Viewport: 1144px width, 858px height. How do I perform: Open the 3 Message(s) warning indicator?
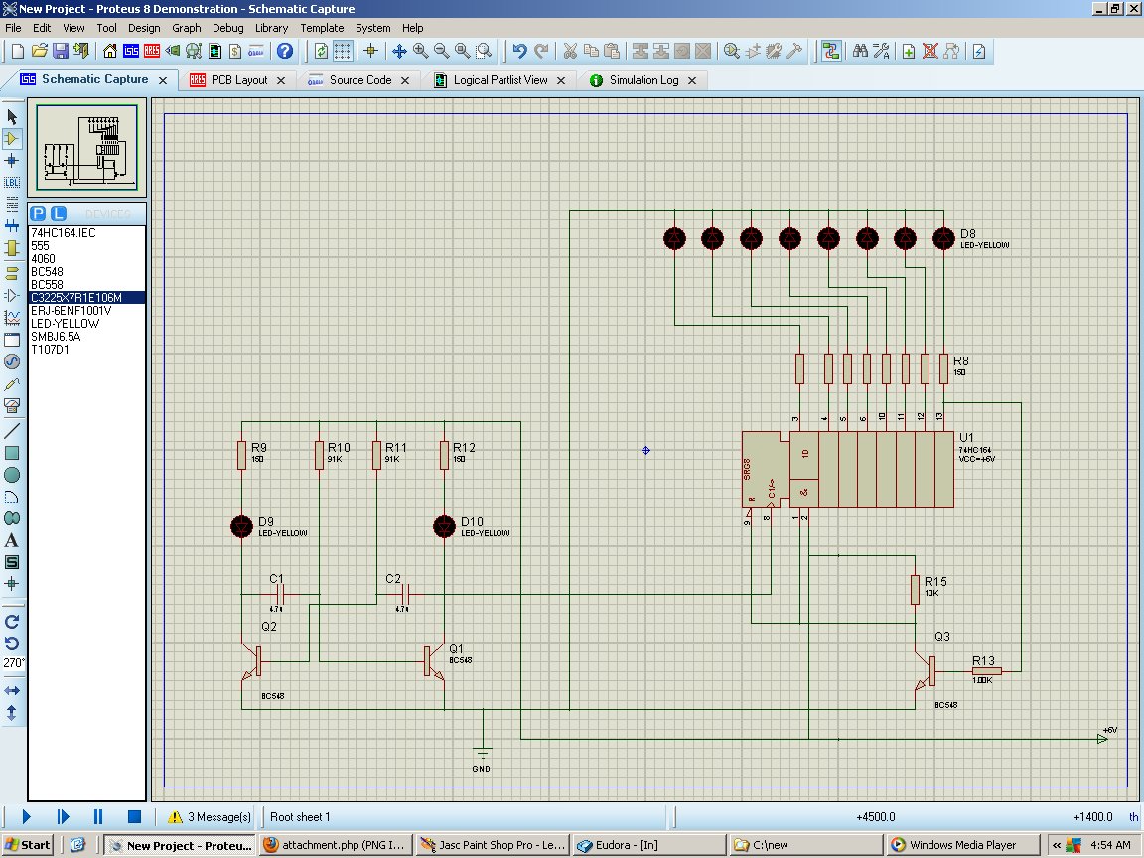[x=210, y=816]
